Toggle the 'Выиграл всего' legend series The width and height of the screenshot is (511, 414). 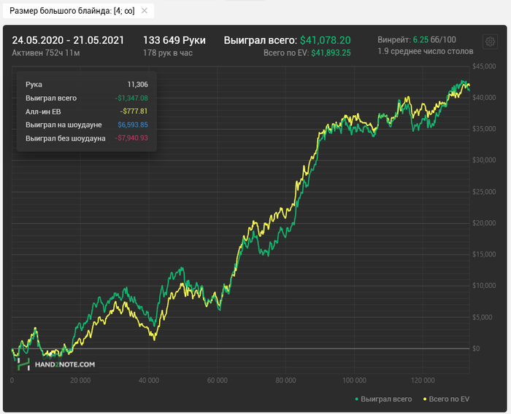pyautogui.click(x=386, y=399)
